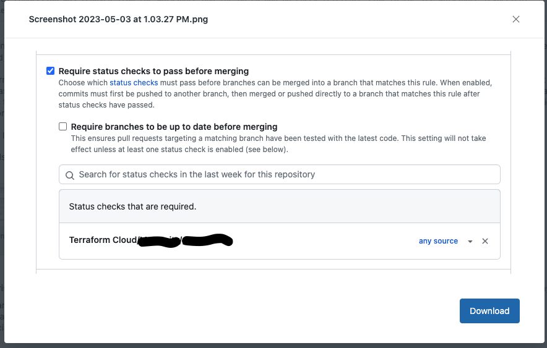547x348 pixels.
Task: Click the Status checks that are required header
Action: tap(132, 206)
